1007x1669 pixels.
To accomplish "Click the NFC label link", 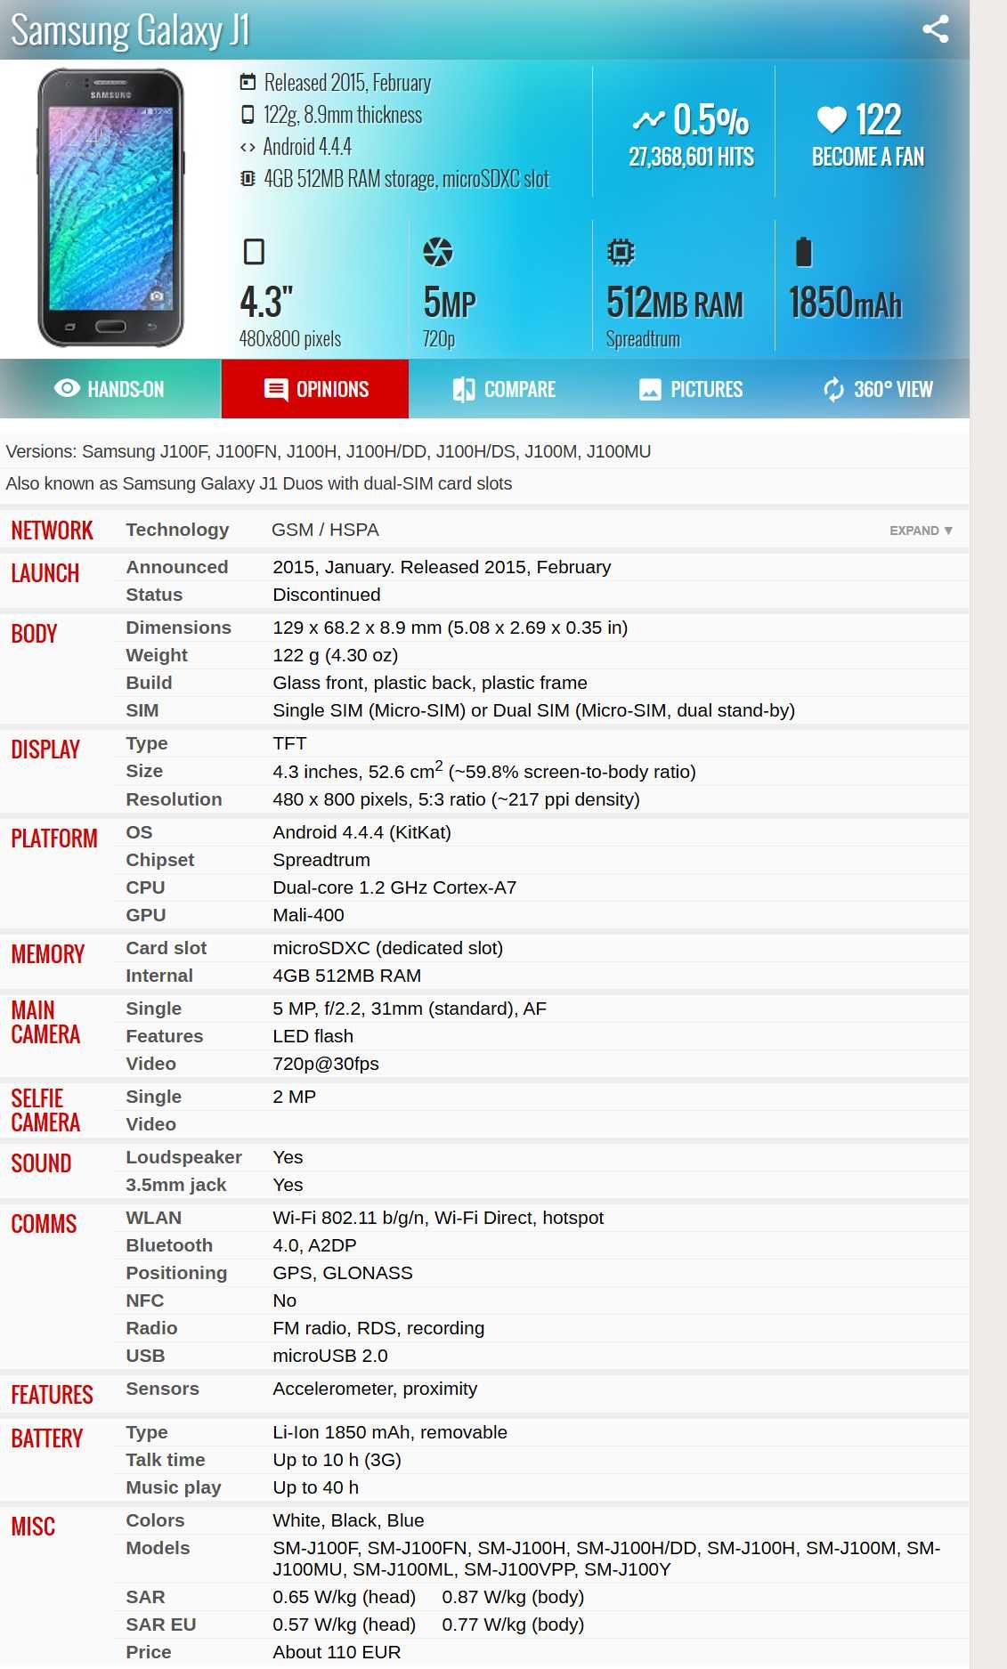I will [145, 1300].
